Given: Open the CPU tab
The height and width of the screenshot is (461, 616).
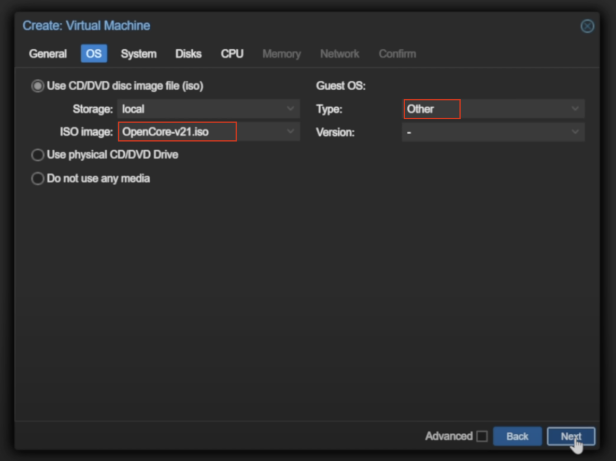Looking at the screenshot, I should point(232,54).
